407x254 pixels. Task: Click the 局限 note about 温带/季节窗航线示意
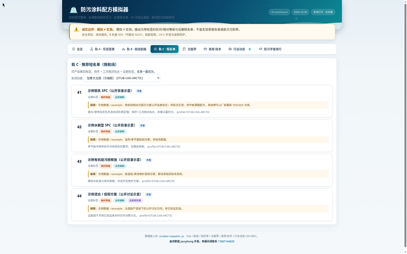click(x=208, y=140)
